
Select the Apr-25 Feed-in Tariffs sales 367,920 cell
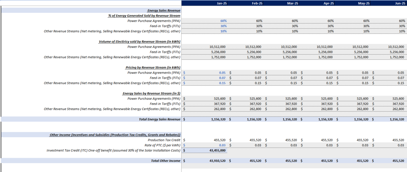coord(317,104)
